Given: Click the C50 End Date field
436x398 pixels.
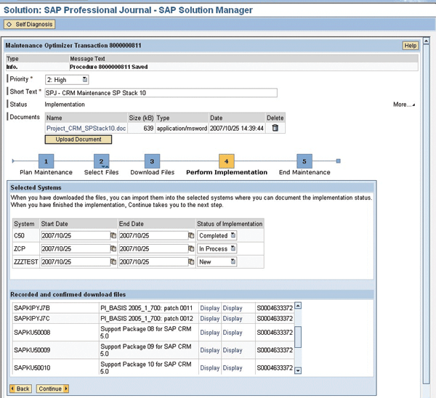Looking at the screenshot, I should pyautogui.click(x=153, y=235).
